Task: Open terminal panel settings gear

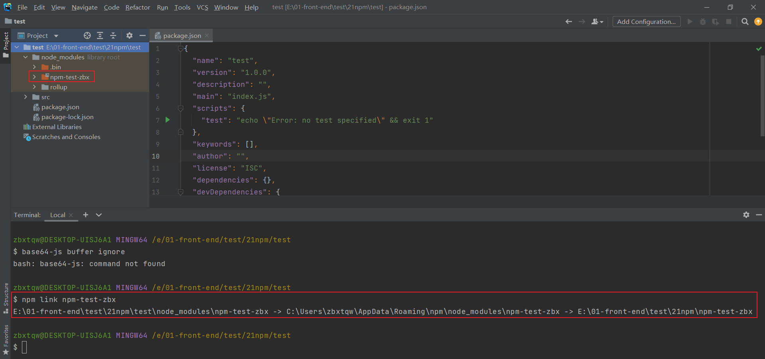Action: click(x=746, y=215)
